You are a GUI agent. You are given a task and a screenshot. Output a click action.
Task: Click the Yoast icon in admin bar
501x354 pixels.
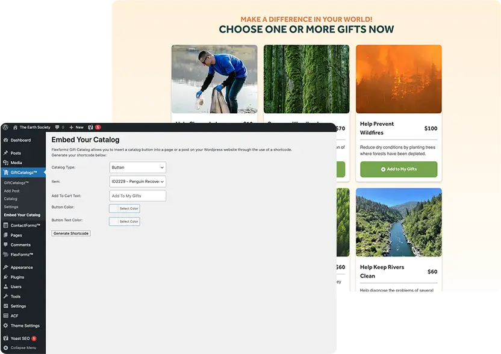point(91,128)
